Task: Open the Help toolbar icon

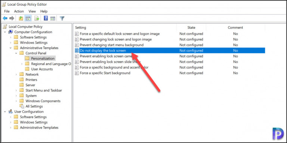Action: click(x=46, y=18)
